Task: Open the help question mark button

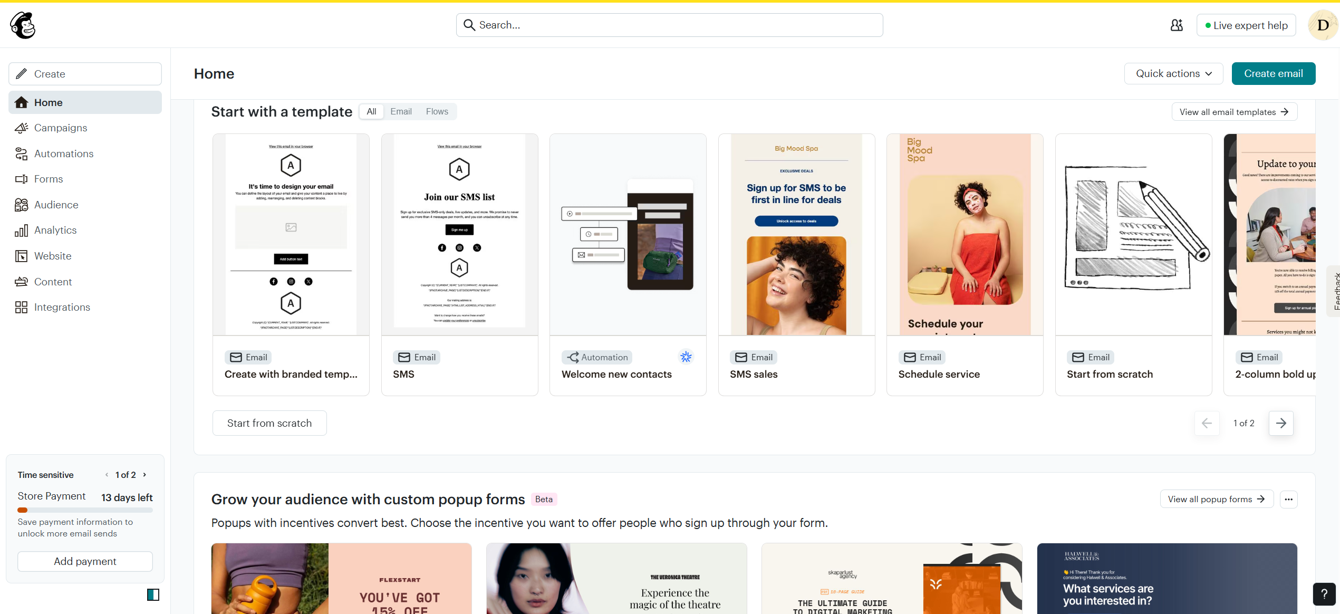Action: click(x=1324, y=594)
